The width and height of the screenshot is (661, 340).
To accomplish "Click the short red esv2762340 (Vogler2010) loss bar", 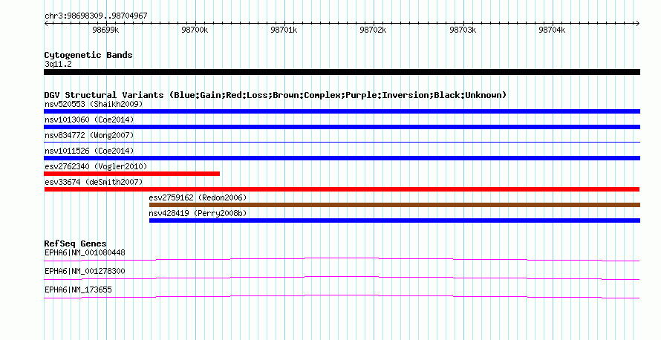I will pos(132,174).
